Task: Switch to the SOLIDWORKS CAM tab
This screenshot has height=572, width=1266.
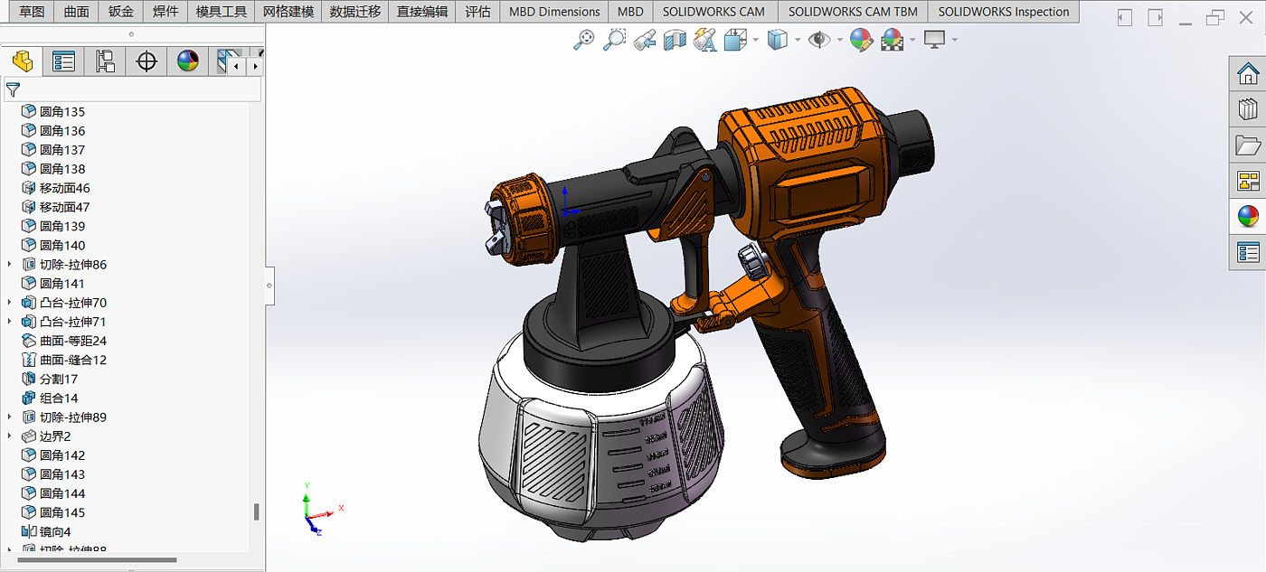Action: 713,12
